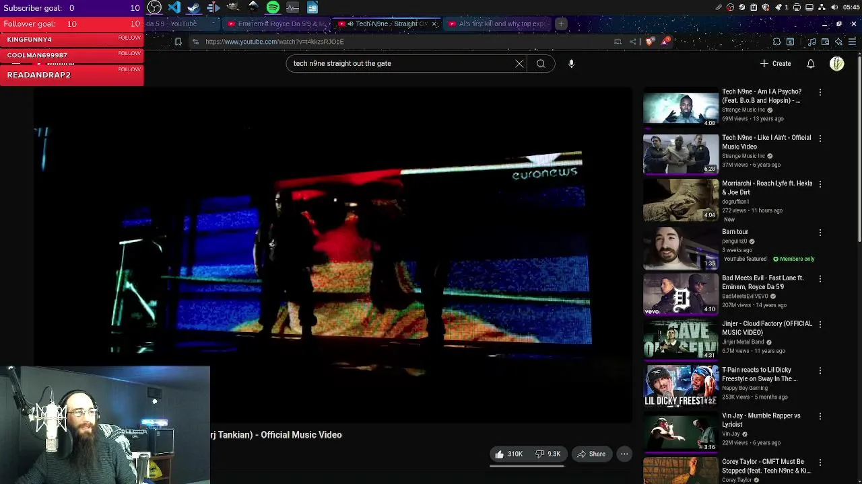862x484 pixels.
Task: Open Brave Rewards triangle icon
Action: pyautogui.click(x=667, y=41)
